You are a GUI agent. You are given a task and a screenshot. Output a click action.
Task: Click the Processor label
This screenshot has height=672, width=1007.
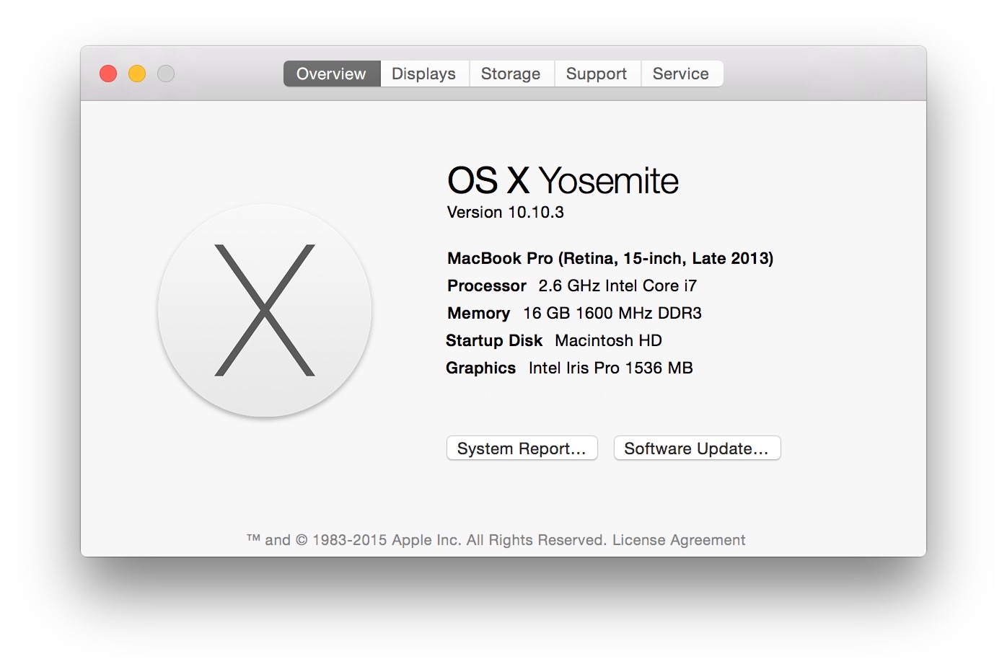[487, 286]
